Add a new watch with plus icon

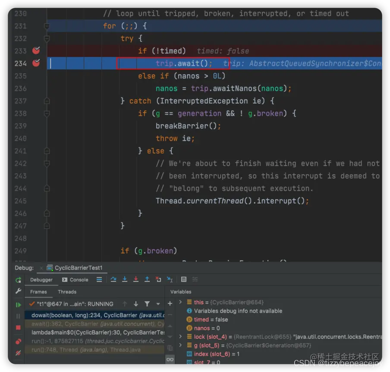(x=170, y=303)
